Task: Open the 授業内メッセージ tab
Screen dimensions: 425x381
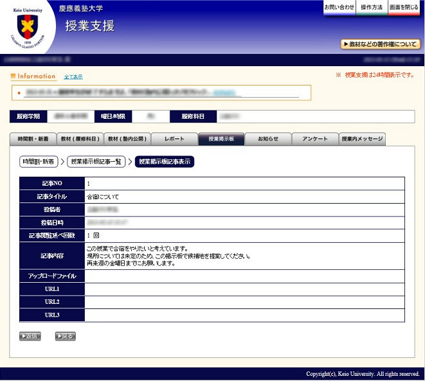Action: pos(363,139)
